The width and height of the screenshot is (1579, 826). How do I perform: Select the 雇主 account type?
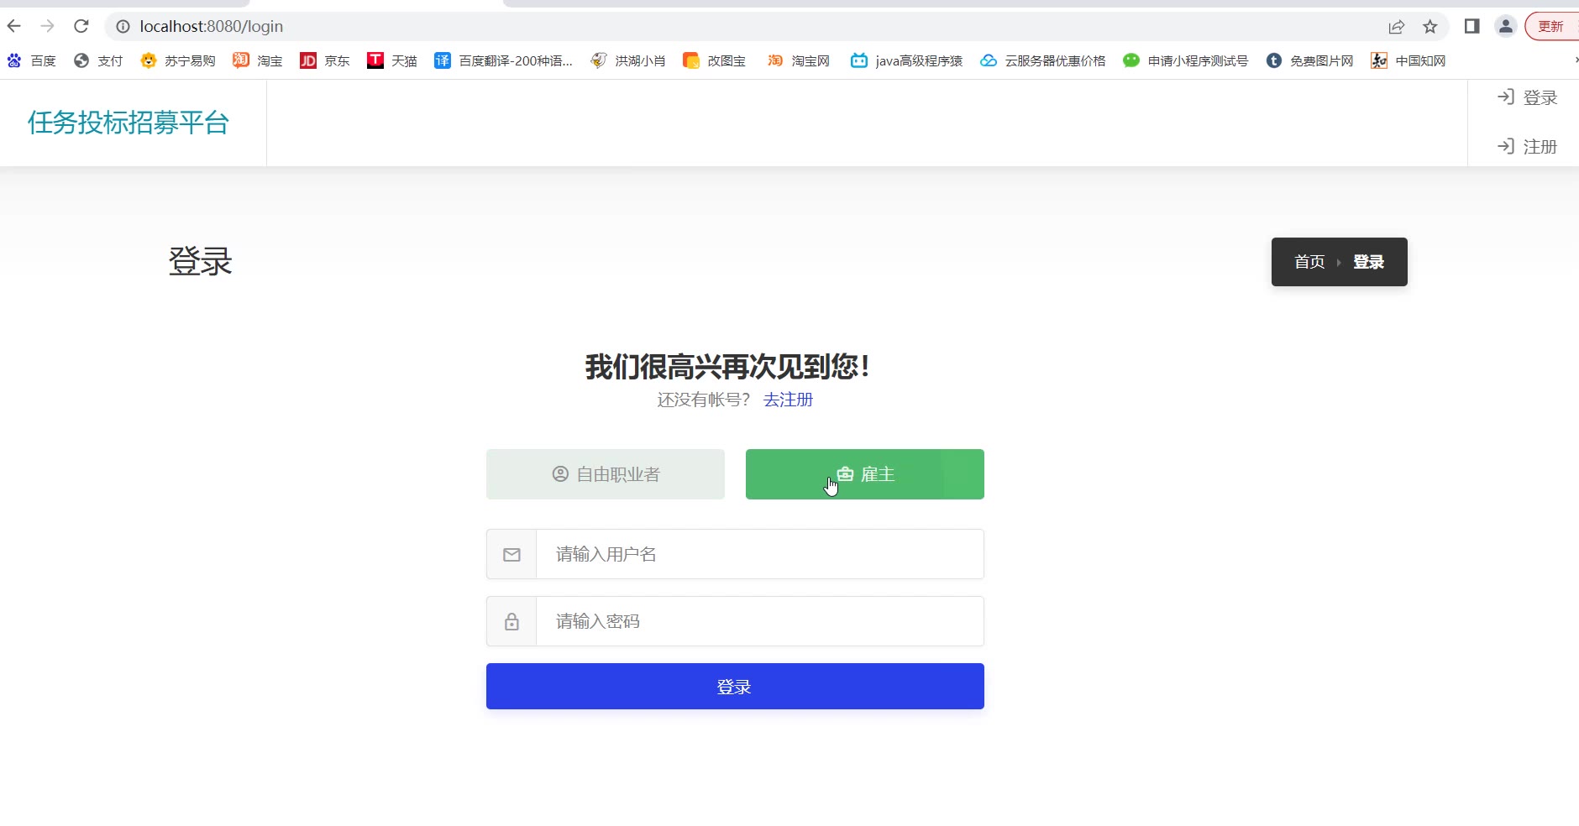865,474
